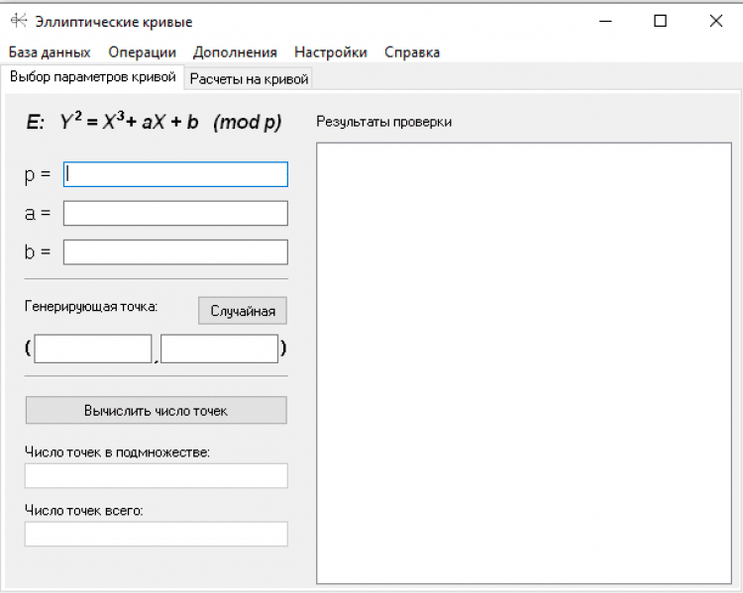
Task: Open the Справка menu
Action: pyautogui.click(x=412, y=52)
